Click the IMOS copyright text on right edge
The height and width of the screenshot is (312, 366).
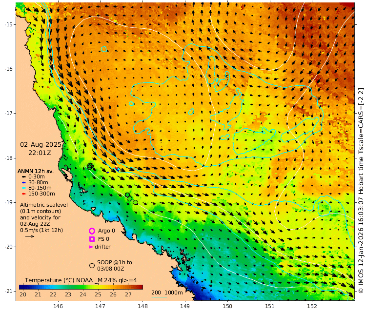(361, 190)
